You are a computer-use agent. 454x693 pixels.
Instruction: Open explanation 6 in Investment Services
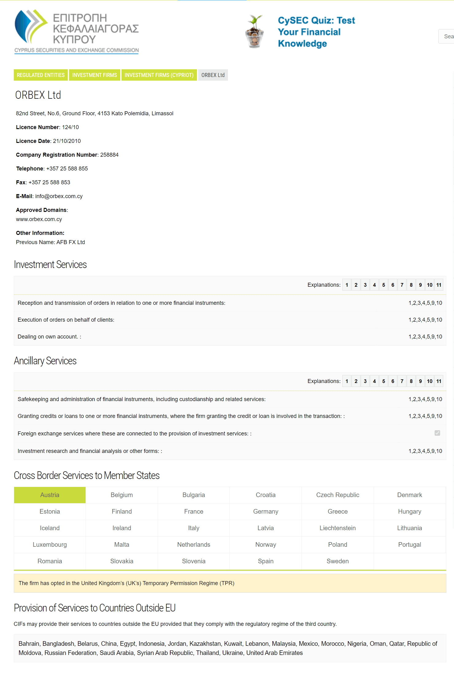pyautogui.click(x=393, y=285)
